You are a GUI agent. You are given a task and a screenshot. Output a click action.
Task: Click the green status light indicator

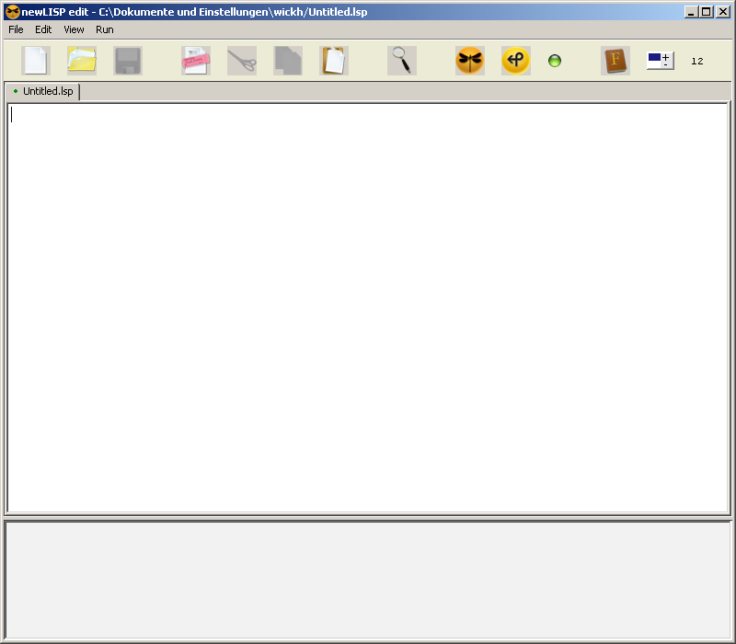tap(555, 61)
